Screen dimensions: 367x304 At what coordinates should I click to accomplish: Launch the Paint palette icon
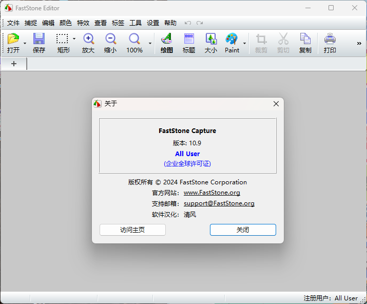pyautogui.click(x=232, y=40)
